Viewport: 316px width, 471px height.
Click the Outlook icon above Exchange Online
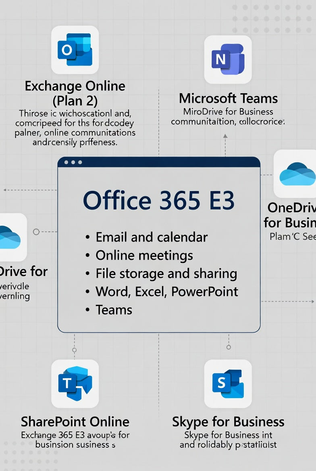[75, 50]
